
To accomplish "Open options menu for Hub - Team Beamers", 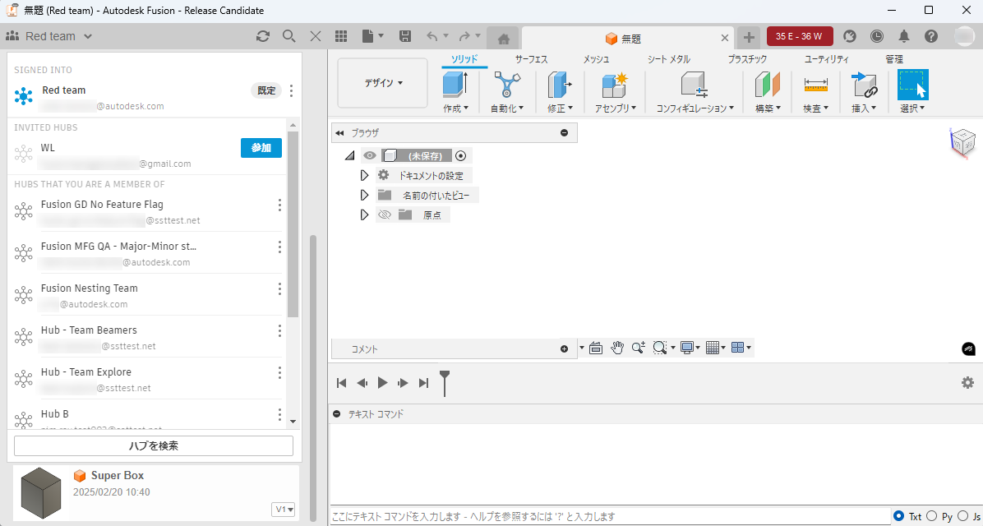I will click(279, 330).
